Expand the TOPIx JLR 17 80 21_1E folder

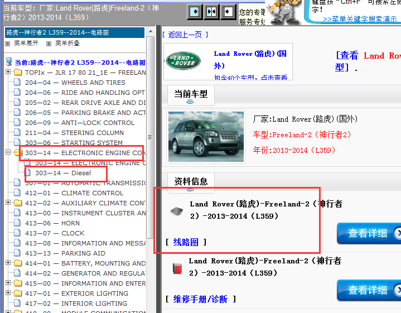[8, 71]
